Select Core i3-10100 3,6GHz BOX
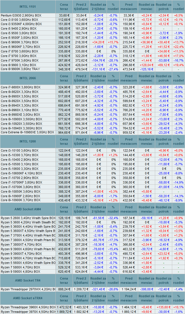The image size is (185, 314). [x=20, y=151]
